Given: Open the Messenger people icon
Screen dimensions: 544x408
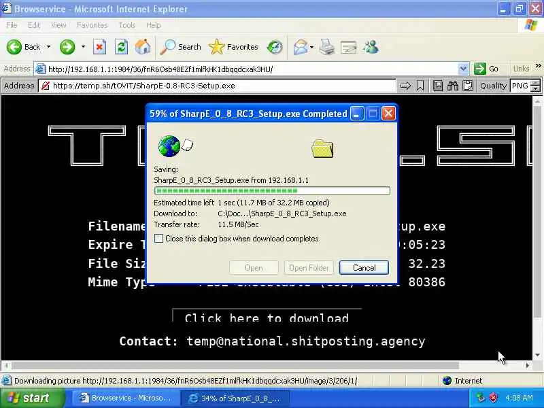Looking at the screenshot, I should 371,47.
